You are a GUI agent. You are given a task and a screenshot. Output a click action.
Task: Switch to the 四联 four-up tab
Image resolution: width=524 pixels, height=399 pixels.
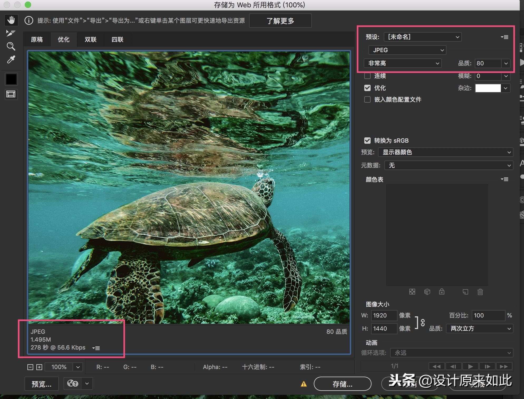pyautogui.click(x=117, y=39)
